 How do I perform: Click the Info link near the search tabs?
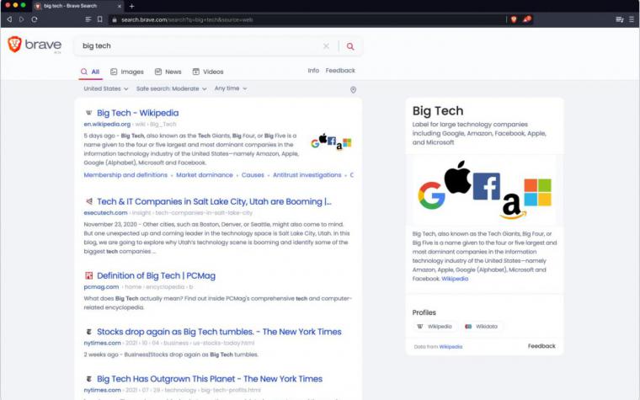click(x=313, y=71)
